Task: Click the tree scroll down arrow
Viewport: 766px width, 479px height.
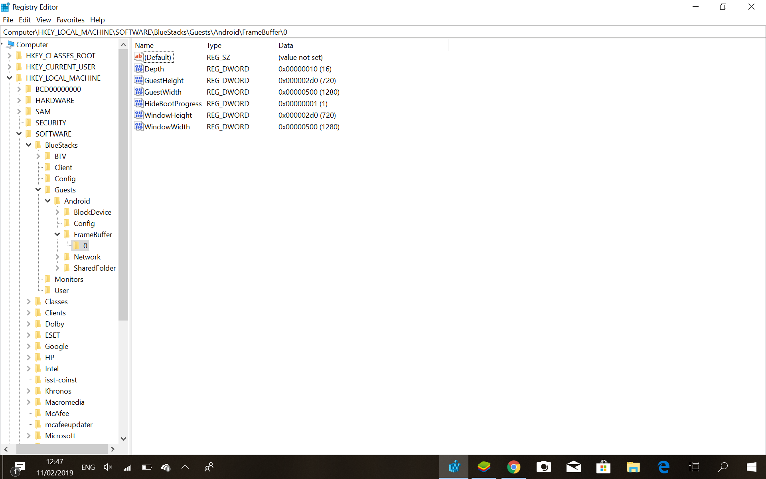Action: click(x=123, y=439)
